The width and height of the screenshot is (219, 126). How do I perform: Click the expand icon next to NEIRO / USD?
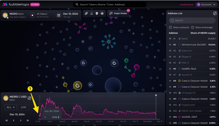click(29, 98)
